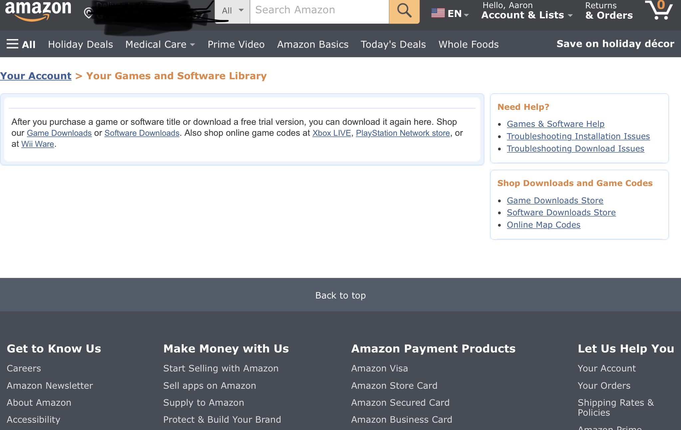Expand the Medical Care menu arrow
The height and width of the screenshot is (430, 681).
tap(193, 45)
